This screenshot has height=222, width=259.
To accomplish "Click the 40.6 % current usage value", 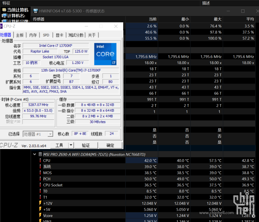I will point(151,32).
